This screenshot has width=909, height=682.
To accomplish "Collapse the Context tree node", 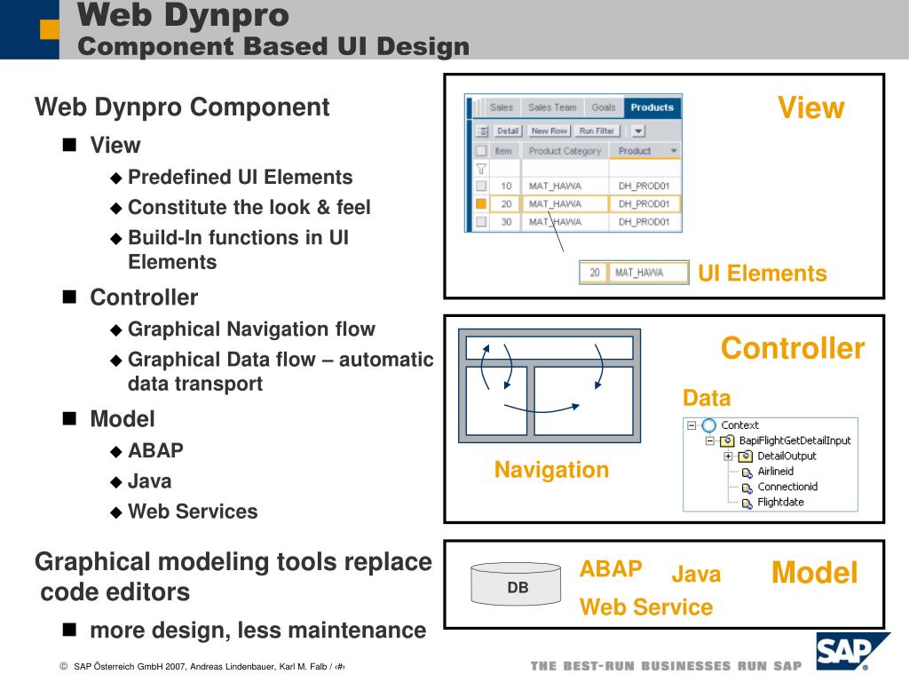I will (692, 425).
